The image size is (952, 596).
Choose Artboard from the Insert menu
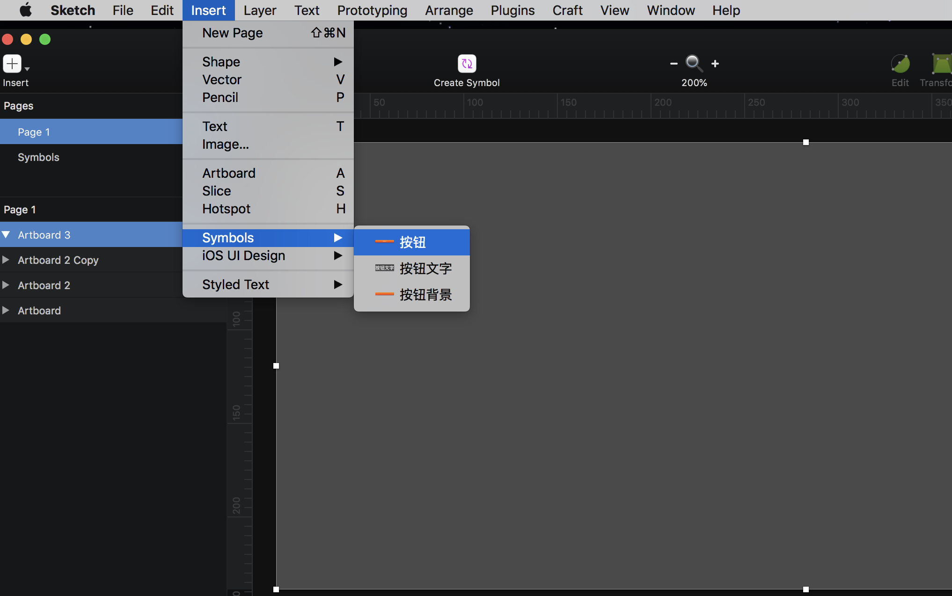pyautogui.click(x=229, y=173)
